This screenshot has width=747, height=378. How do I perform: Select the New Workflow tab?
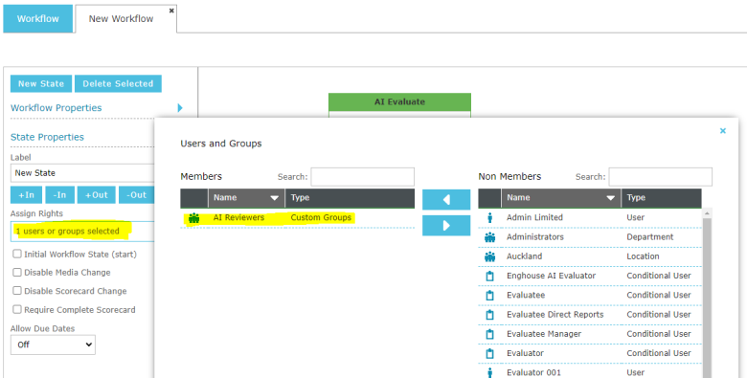[x=121, y=18]
